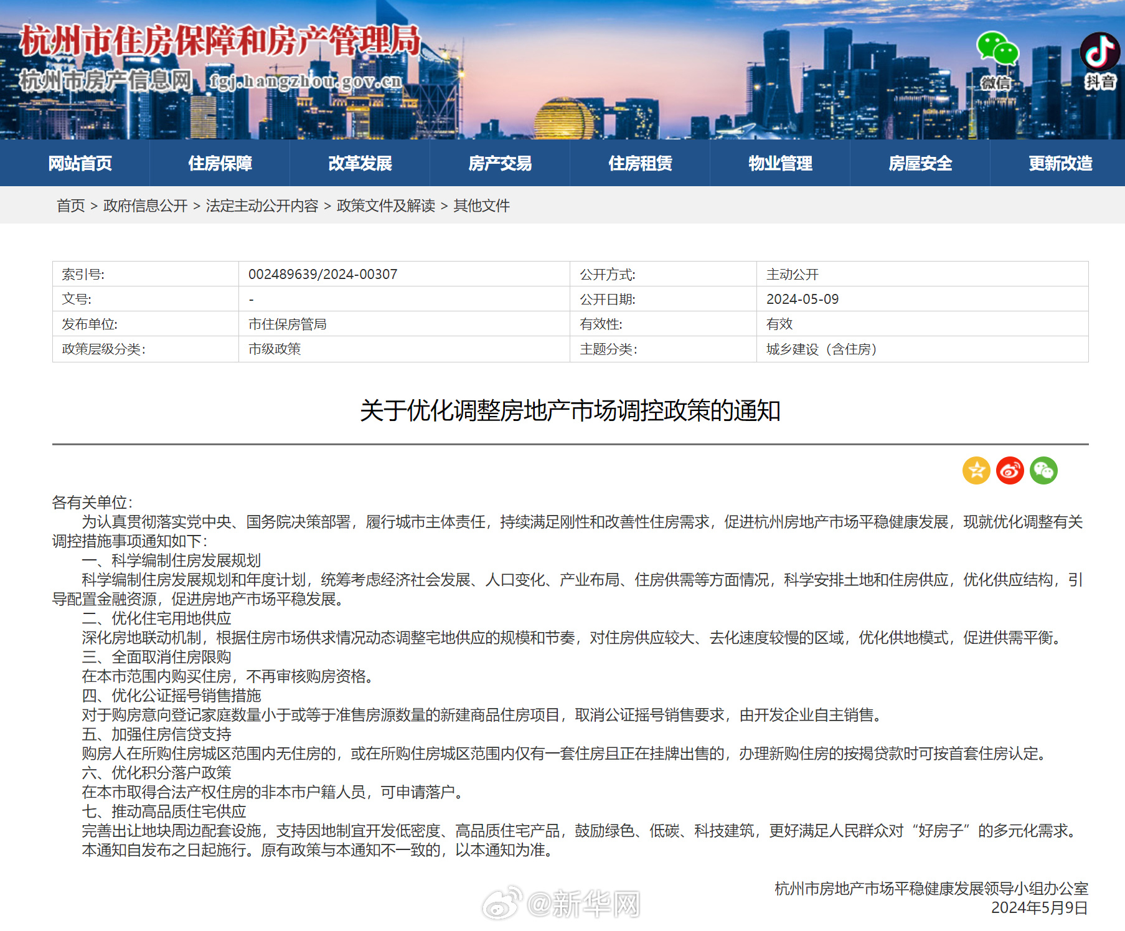Click the 索引号: label cell
1125x931 pixels.
click(146, 274)
